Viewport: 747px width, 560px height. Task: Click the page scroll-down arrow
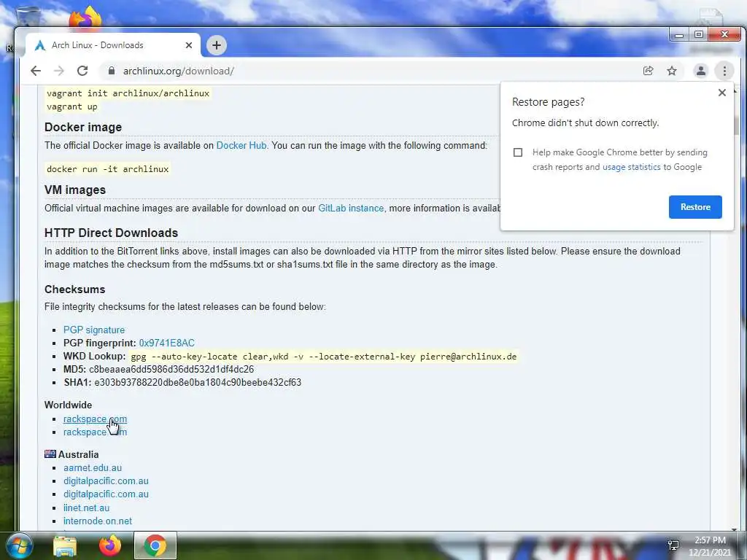[734, 529]
